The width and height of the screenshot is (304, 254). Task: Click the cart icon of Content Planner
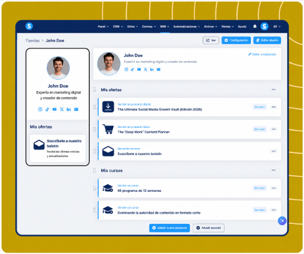click(x=108, y=129)
